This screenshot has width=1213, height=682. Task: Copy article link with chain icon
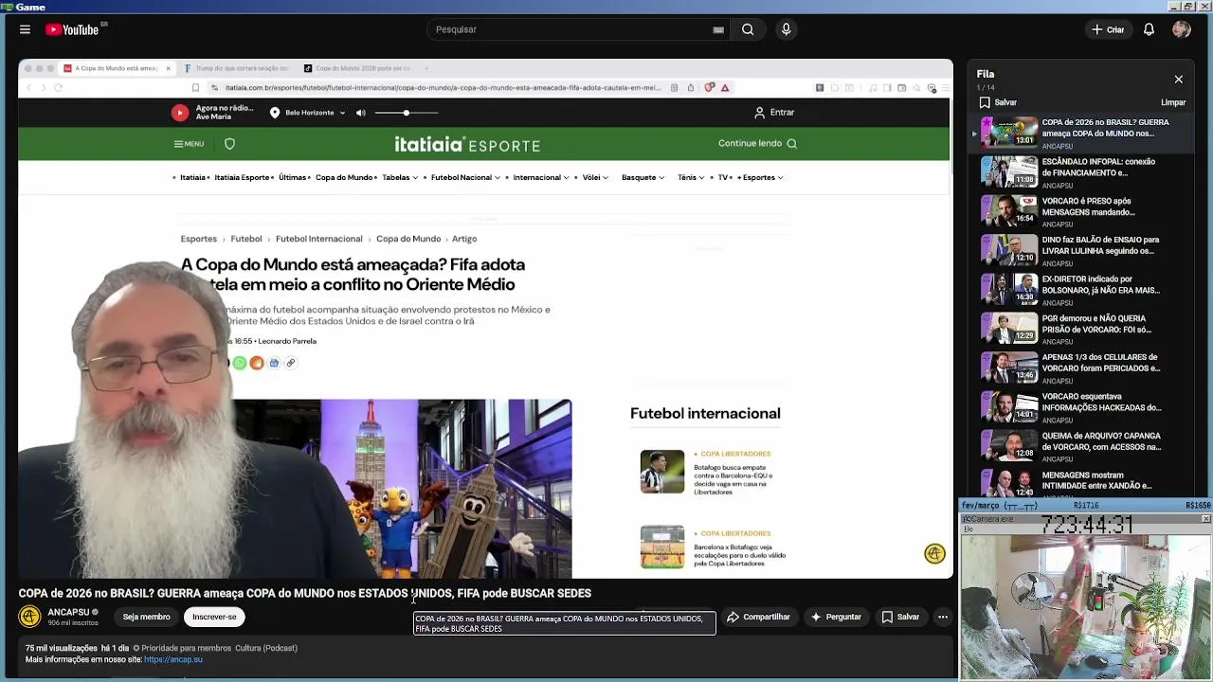click(291, 363)
